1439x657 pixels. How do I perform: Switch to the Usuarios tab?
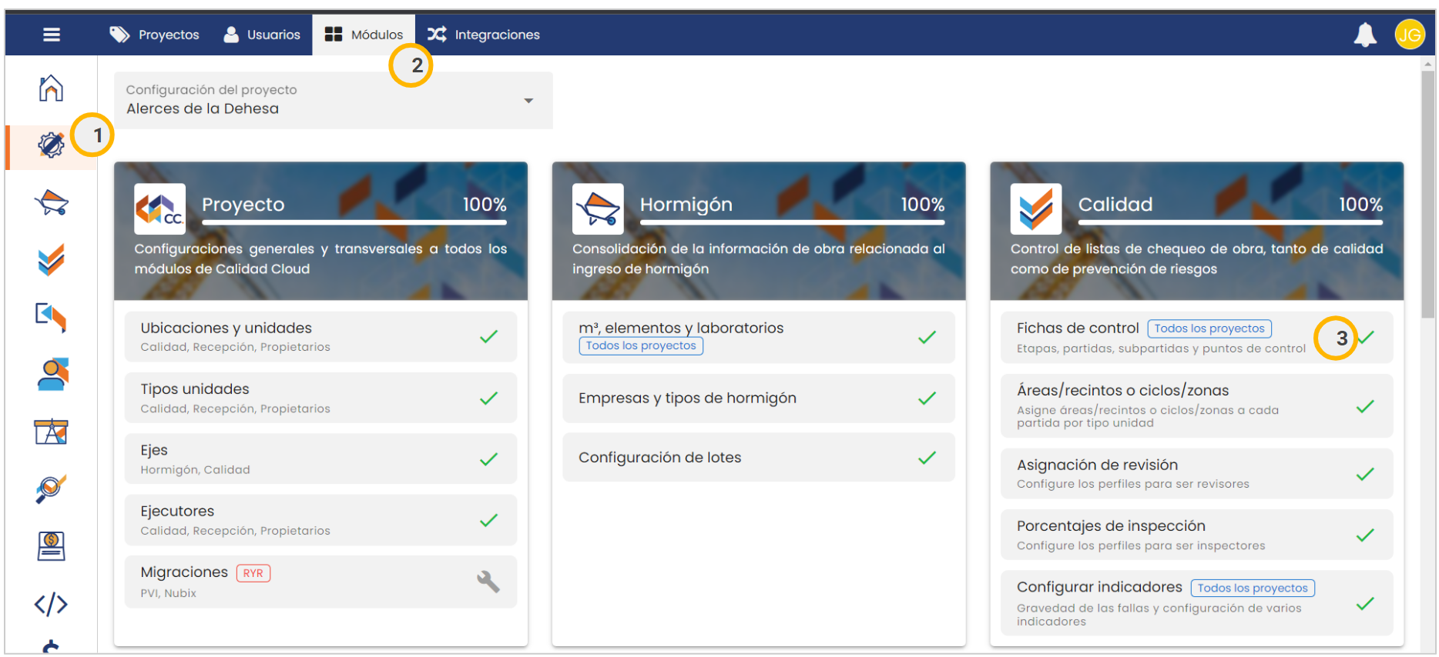(x=262, y=35)
